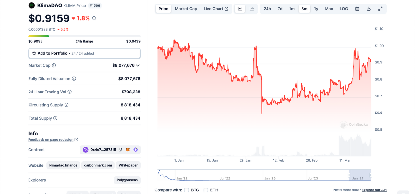Open the Polygonscan explorer link
The image size is (415, 194).
click(x=127, y=180)
